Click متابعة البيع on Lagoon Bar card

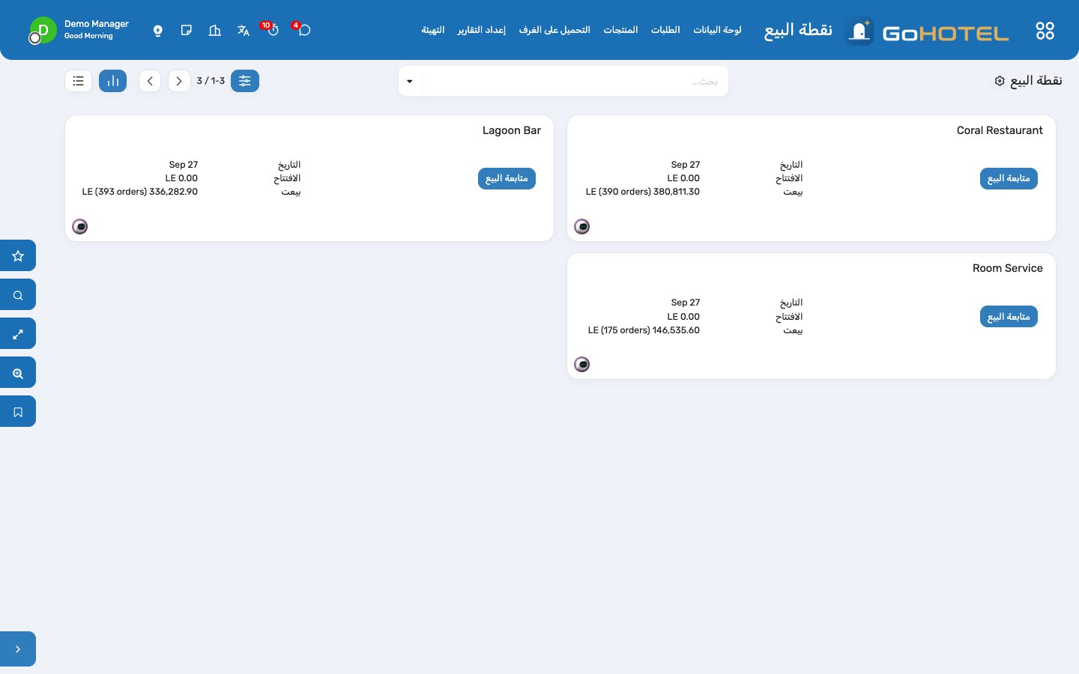pyautogui.click(x=507, y=178)
